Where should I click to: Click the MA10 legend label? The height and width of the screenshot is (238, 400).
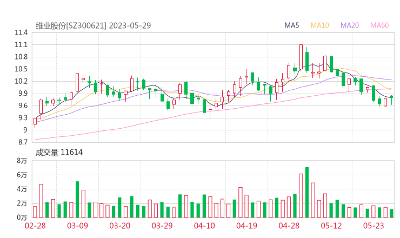click(319, 25)
